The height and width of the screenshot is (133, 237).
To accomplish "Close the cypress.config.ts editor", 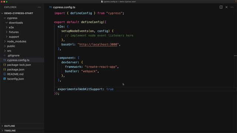I will click(226, 7).
